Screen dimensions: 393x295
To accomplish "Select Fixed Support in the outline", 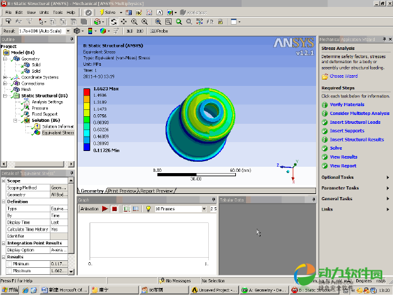I will point(45,114).
